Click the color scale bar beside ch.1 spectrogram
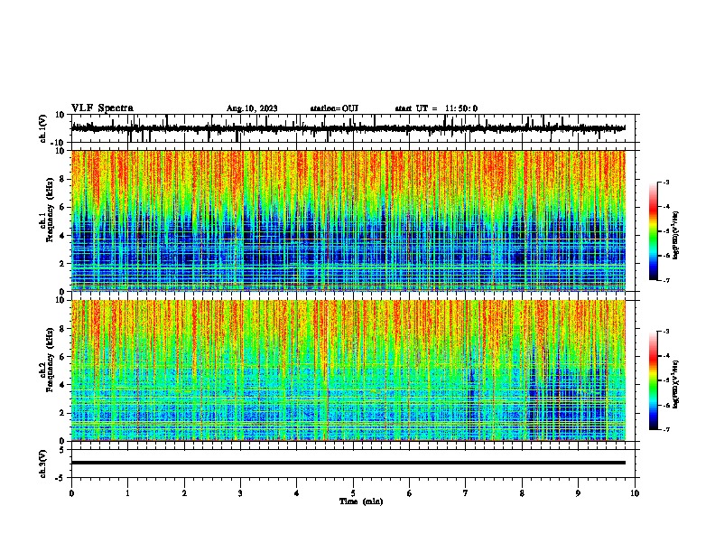Viewport: 715px width, 553px height. pyautogui.click(x=654, y=231)
